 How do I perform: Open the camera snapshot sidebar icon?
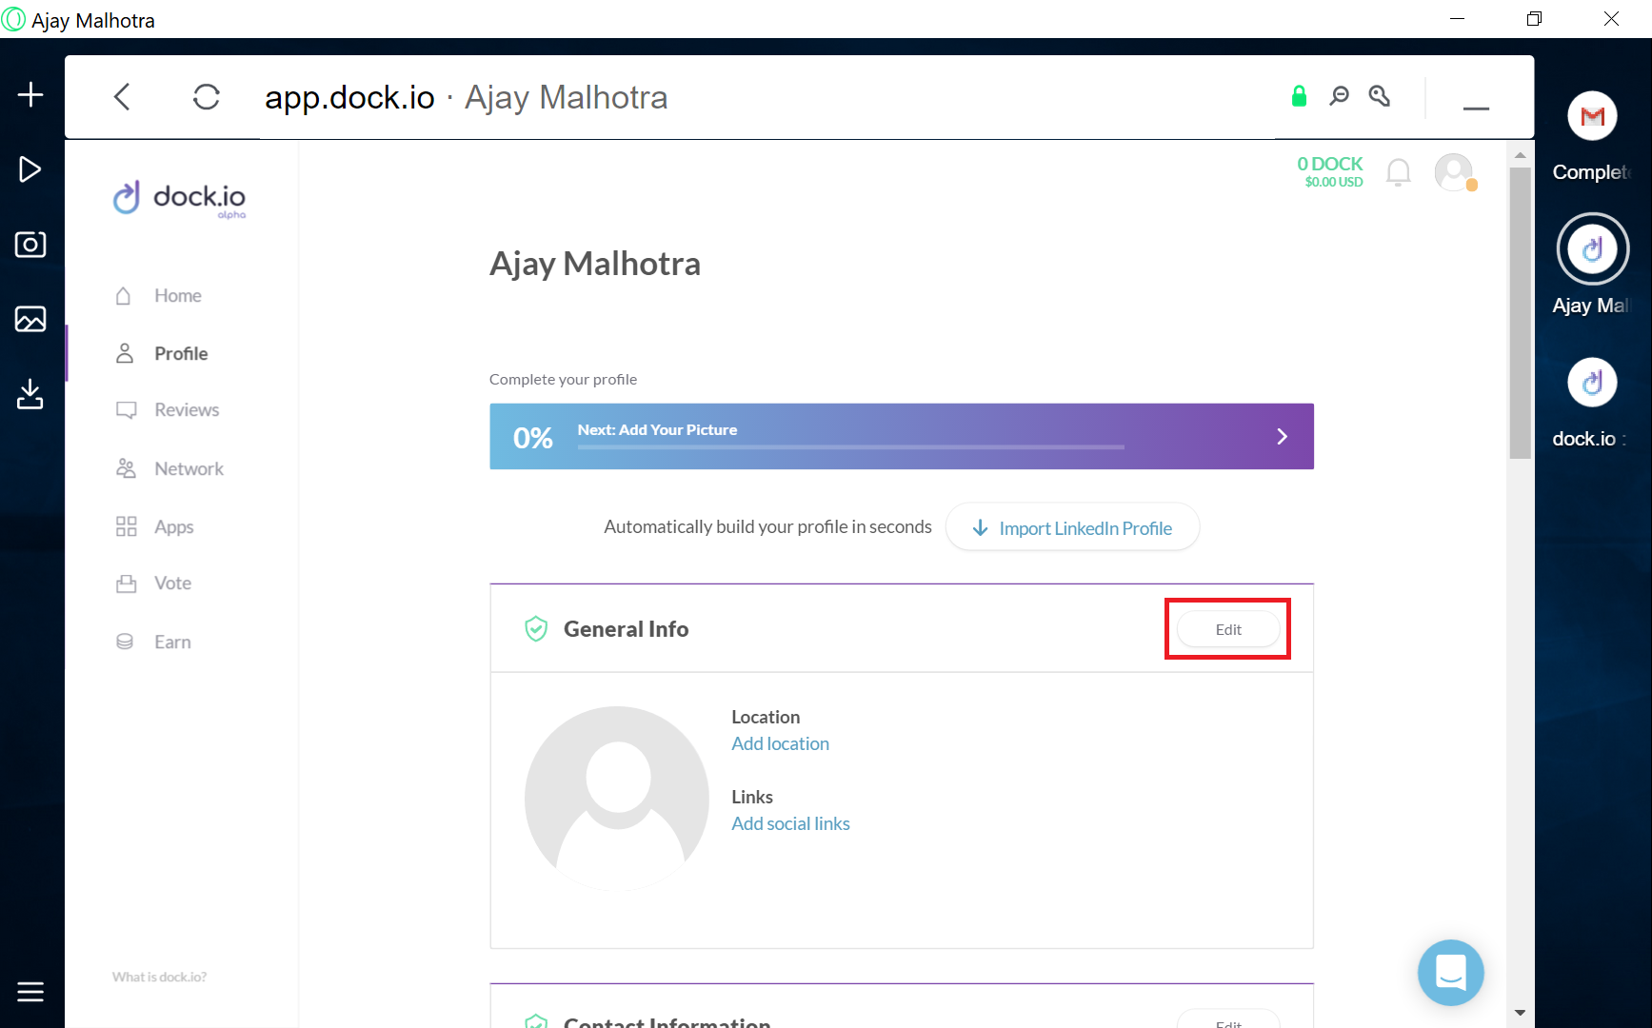(x=30, y=245)
